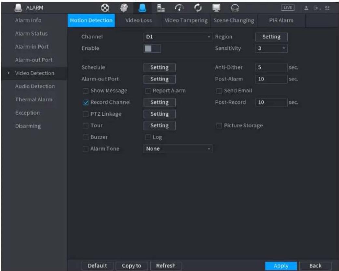
Task: Switch to PIR Alarm tab
Action: pos(281,20)
